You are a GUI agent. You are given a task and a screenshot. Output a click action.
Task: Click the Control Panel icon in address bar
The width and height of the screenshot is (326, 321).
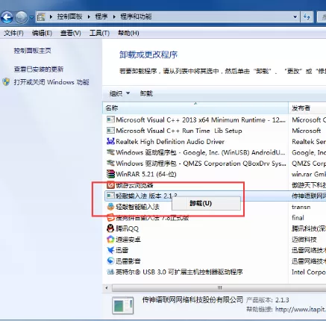41,17
